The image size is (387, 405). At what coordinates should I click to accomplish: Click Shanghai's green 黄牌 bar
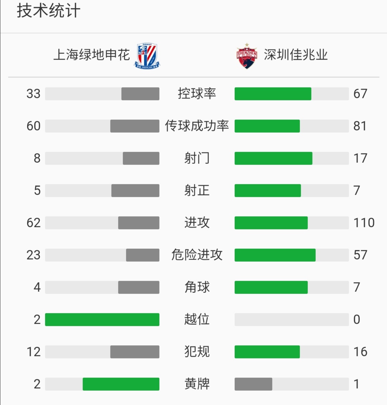[121, 384]
